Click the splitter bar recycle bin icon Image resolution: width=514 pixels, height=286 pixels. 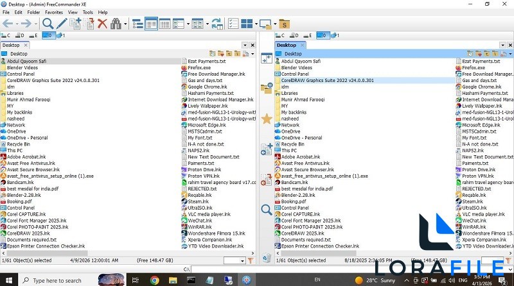[267, 258]
